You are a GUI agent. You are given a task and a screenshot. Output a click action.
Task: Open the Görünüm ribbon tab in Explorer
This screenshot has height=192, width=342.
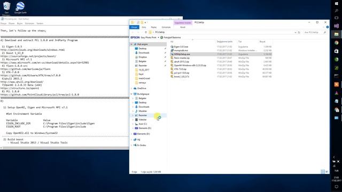(166, 27)
